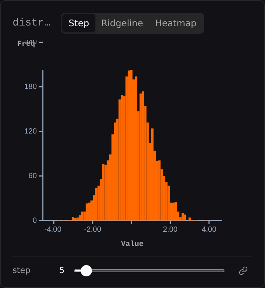Viewport: 265px width, 288px height.
Task: Click the -2.00 x-axis tick label
Action: [92, 229]
